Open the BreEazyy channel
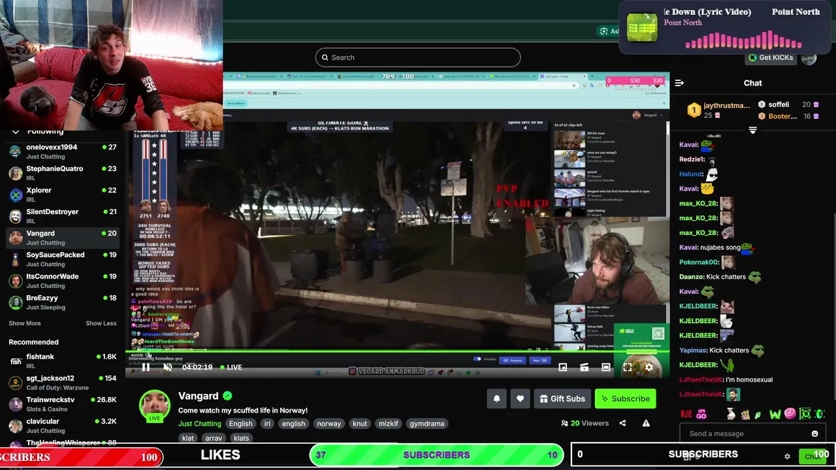This screenshot has height=470, width=836. click(x=63, y=302)
